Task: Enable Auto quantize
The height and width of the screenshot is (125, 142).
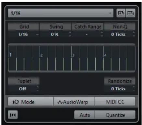Action: [x=84, y=115]
